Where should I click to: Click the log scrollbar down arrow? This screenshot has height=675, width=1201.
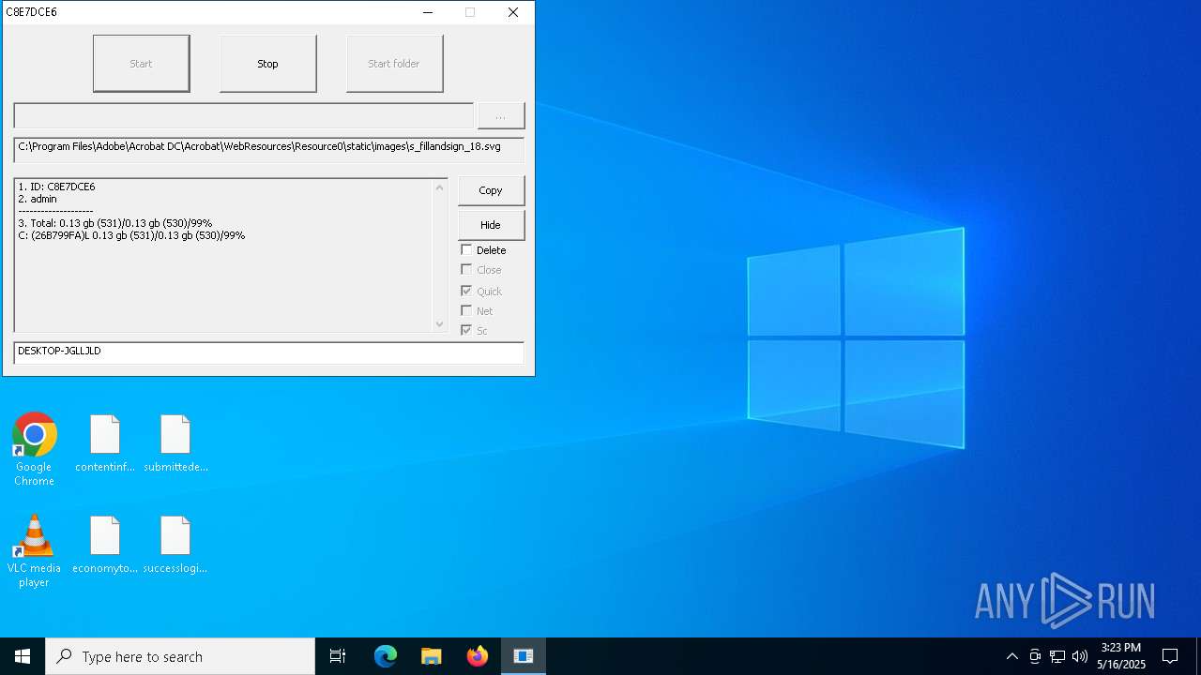point(439,323)
